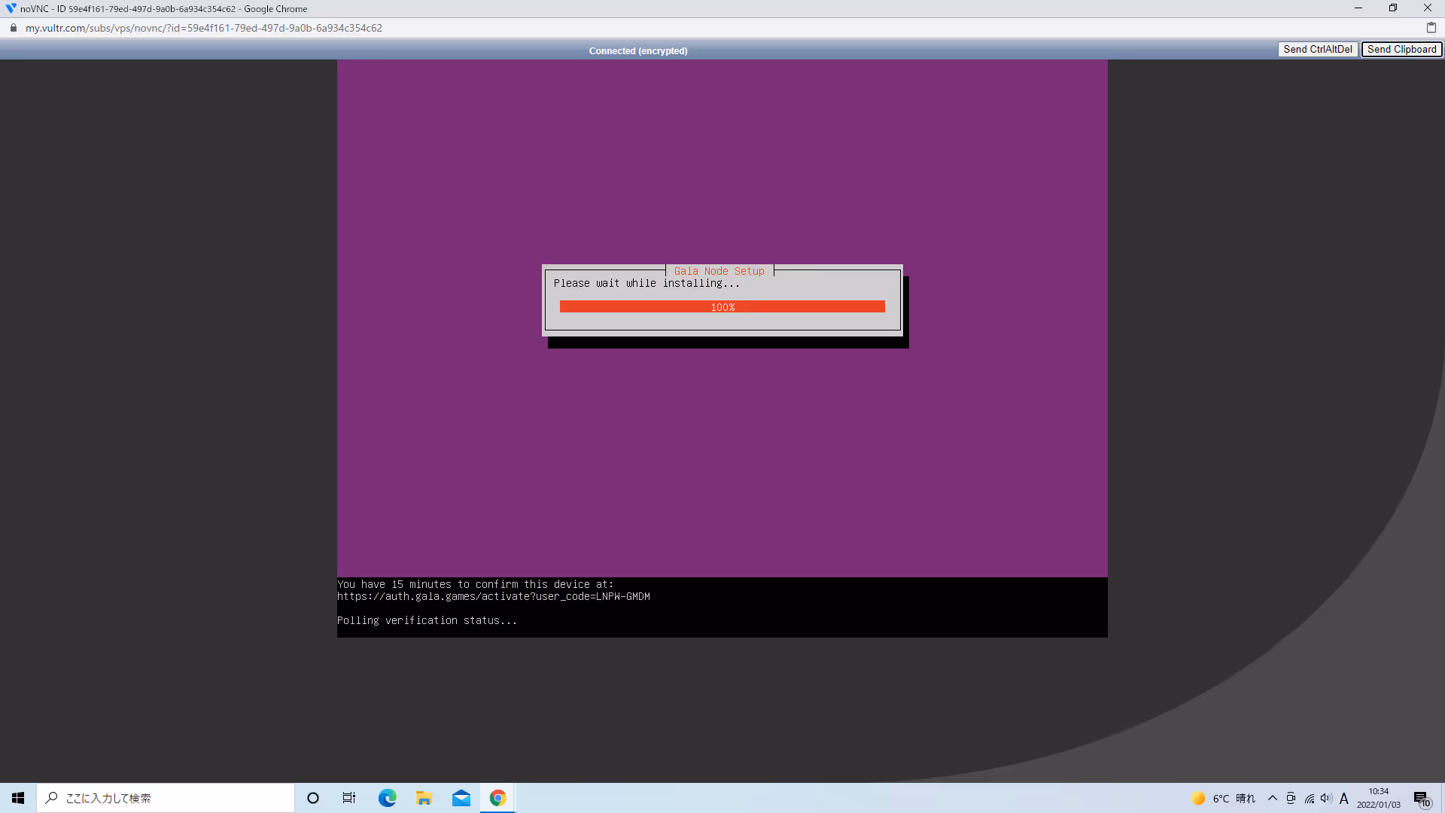
Task: Click the taskbar search box
Action: tap(166, 798)
